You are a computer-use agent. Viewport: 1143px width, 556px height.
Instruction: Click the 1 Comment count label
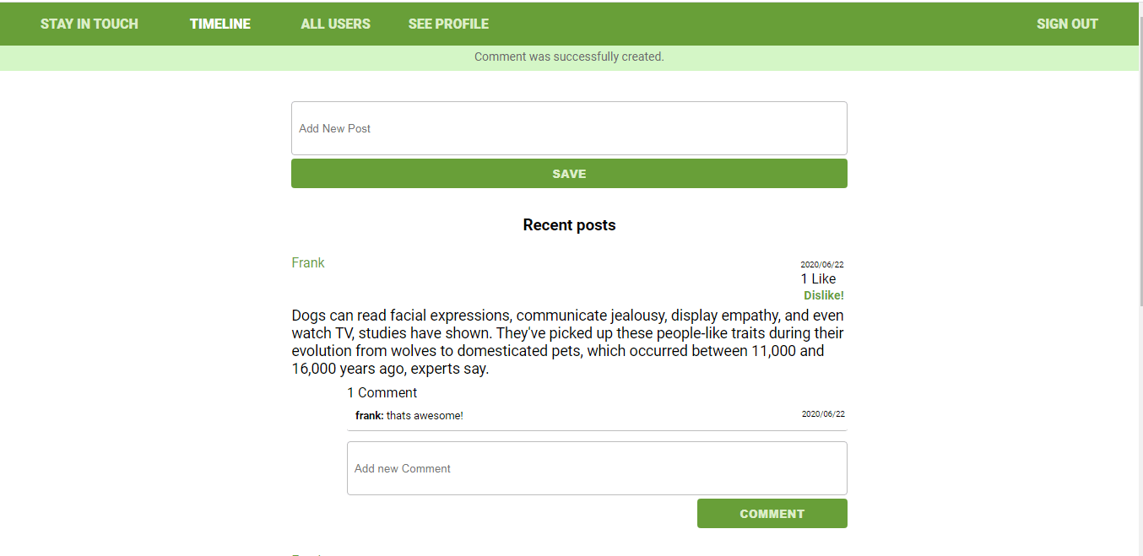[382, 392]
